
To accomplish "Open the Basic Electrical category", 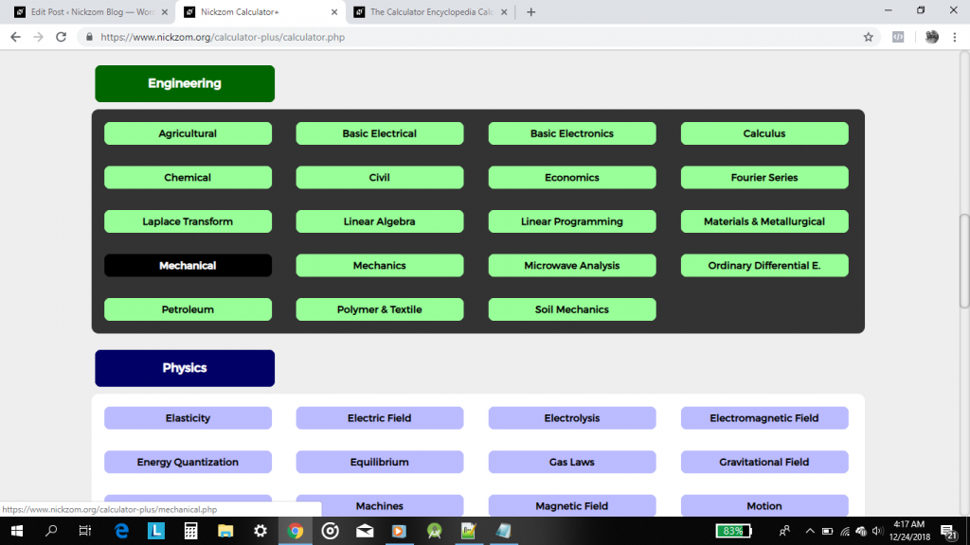I will pyautogui.click(x=380, y=133).
